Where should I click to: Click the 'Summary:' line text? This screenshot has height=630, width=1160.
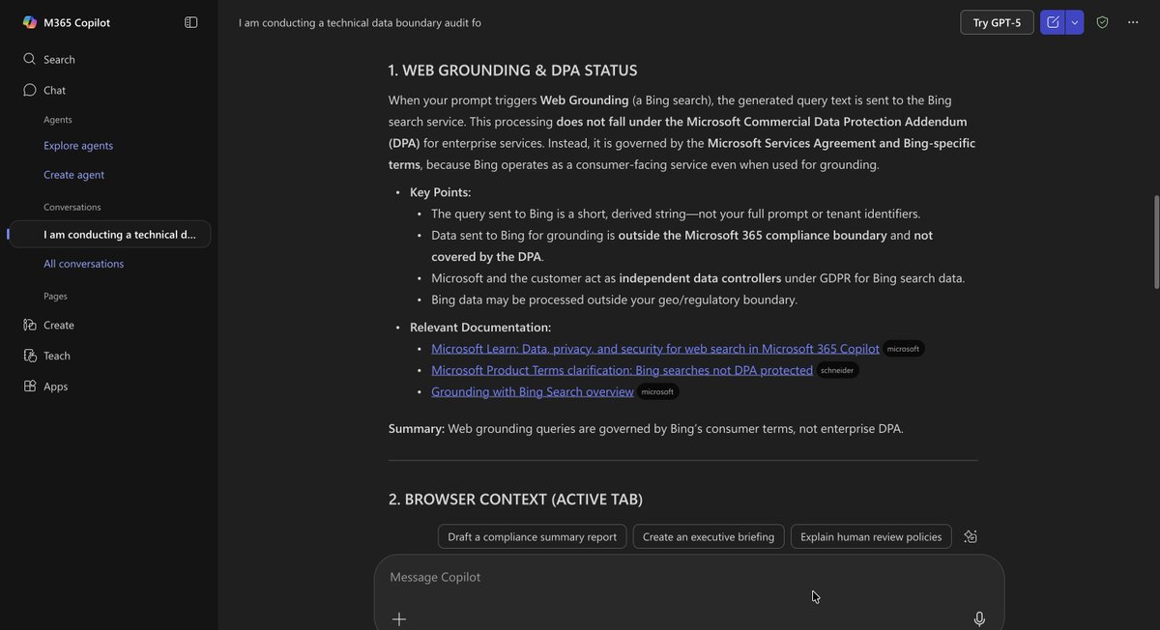point(646,428)
